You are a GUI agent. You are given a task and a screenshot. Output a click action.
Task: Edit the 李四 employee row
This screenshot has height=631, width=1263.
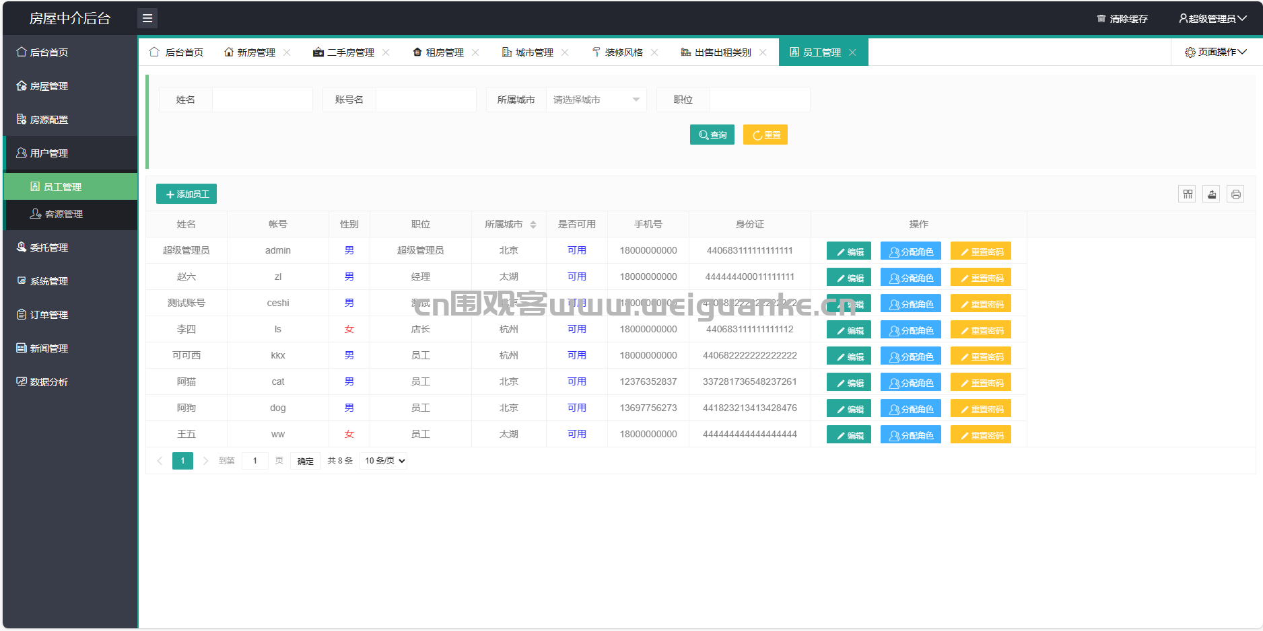849,330
